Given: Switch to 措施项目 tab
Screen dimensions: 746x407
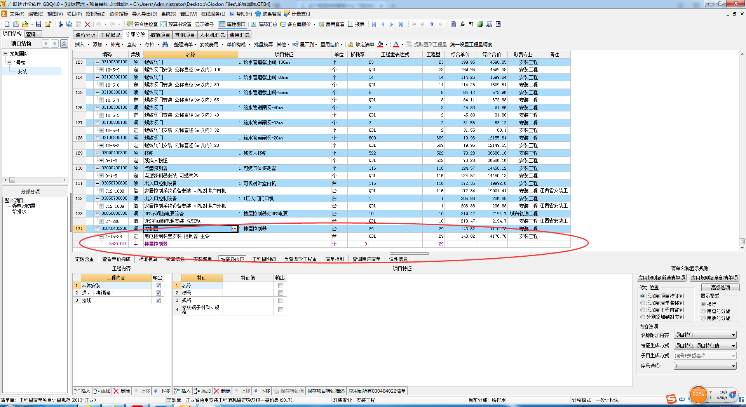Looking at the screenshot, I should pos(160,35).
